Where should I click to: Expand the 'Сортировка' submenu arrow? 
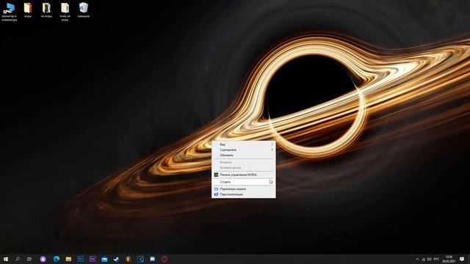[272, 150]
